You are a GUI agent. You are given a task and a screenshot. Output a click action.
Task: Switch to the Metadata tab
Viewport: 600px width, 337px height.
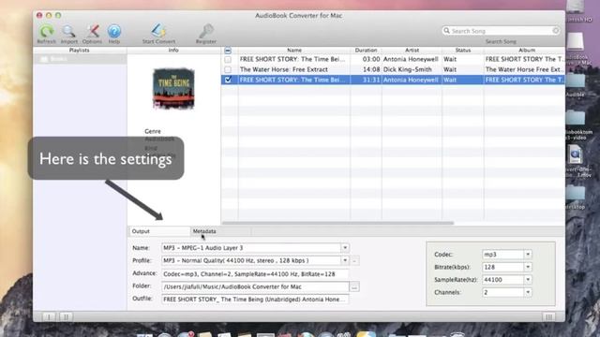click(220, 231)
